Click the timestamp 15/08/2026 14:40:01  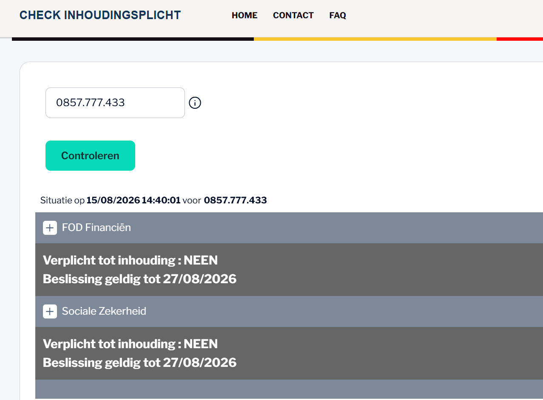[134, 200]
